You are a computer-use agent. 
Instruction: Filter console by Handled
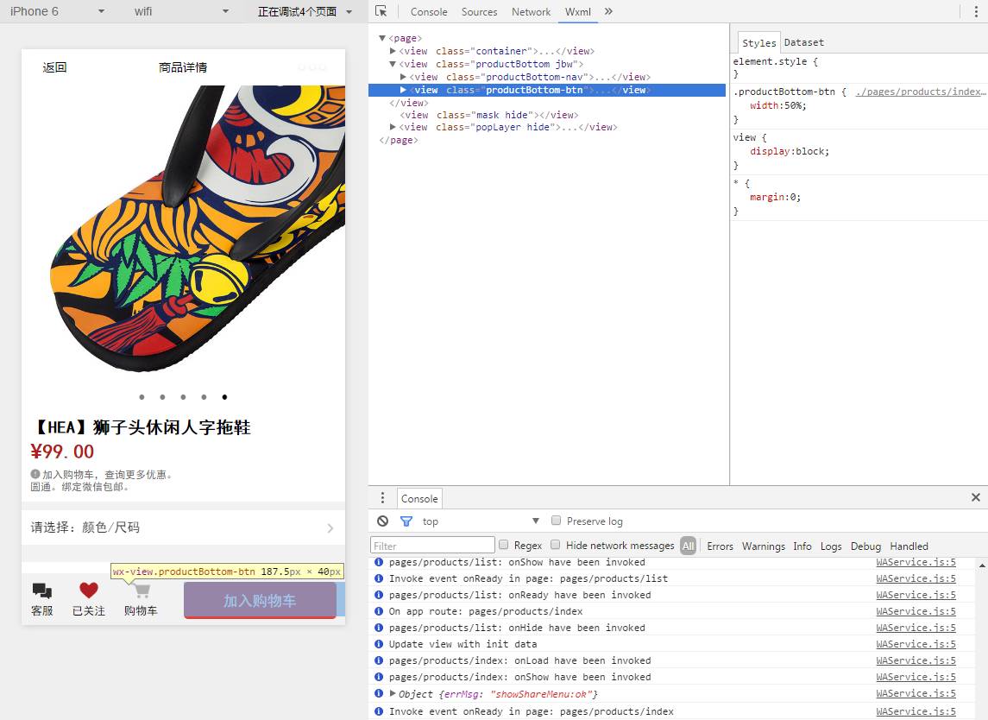pos(909,546)
